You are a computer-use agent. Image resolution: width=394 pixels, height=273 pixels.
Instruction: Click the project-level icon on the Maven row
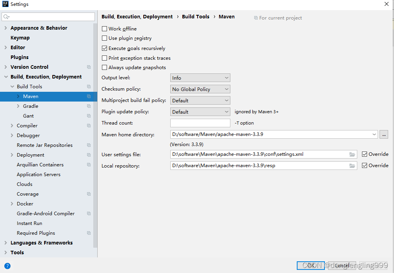[x=89, y=96]
